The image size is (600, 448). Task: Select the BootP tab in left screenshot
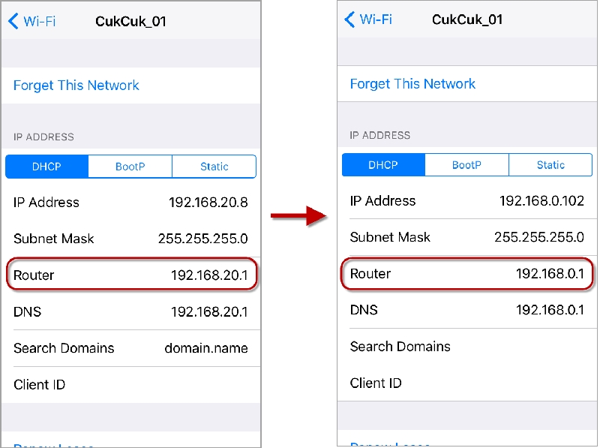tap(130, 167)
